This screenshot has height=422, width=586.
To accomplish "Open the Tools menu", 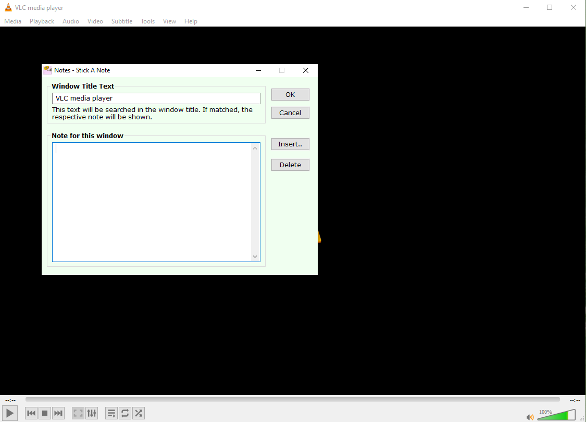I will pyautogui.click(x=147, y=21).
